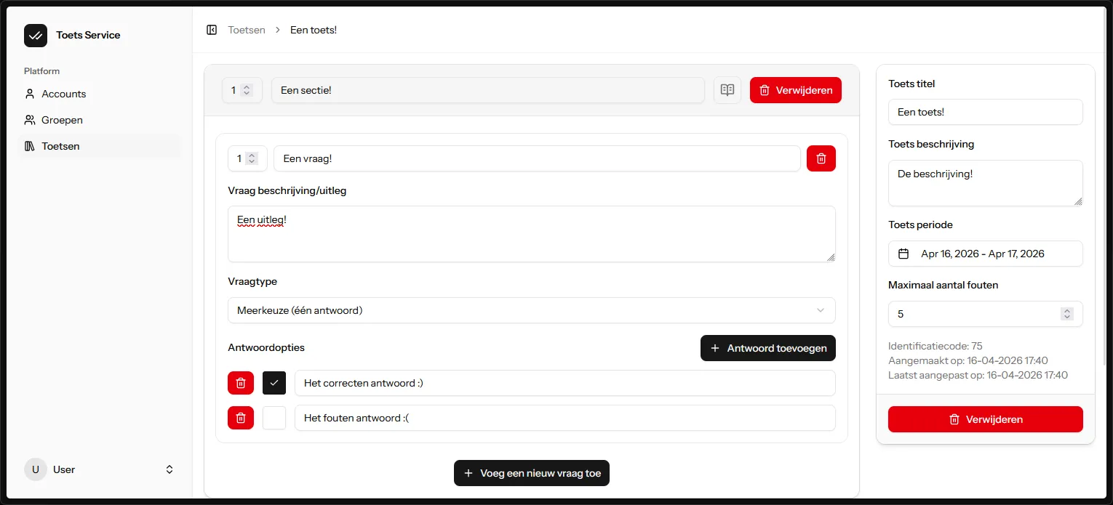The height and width of the screenshot is (505, 1113).
Task: Click the Toets titel field 'Een toets!'
Action: coord(986,112)
